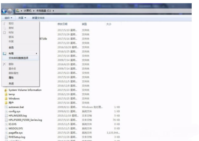The width and height of the screenshot is (199, 141).
Task: Sort by the 修改日期 column header
Action: (x=62, y=24)
